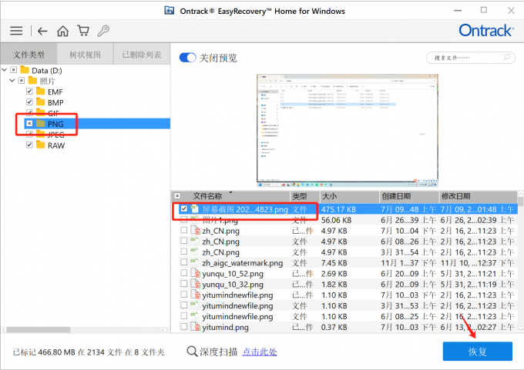
Task: Click the 照片 folder icon
Action: point(32,81)
